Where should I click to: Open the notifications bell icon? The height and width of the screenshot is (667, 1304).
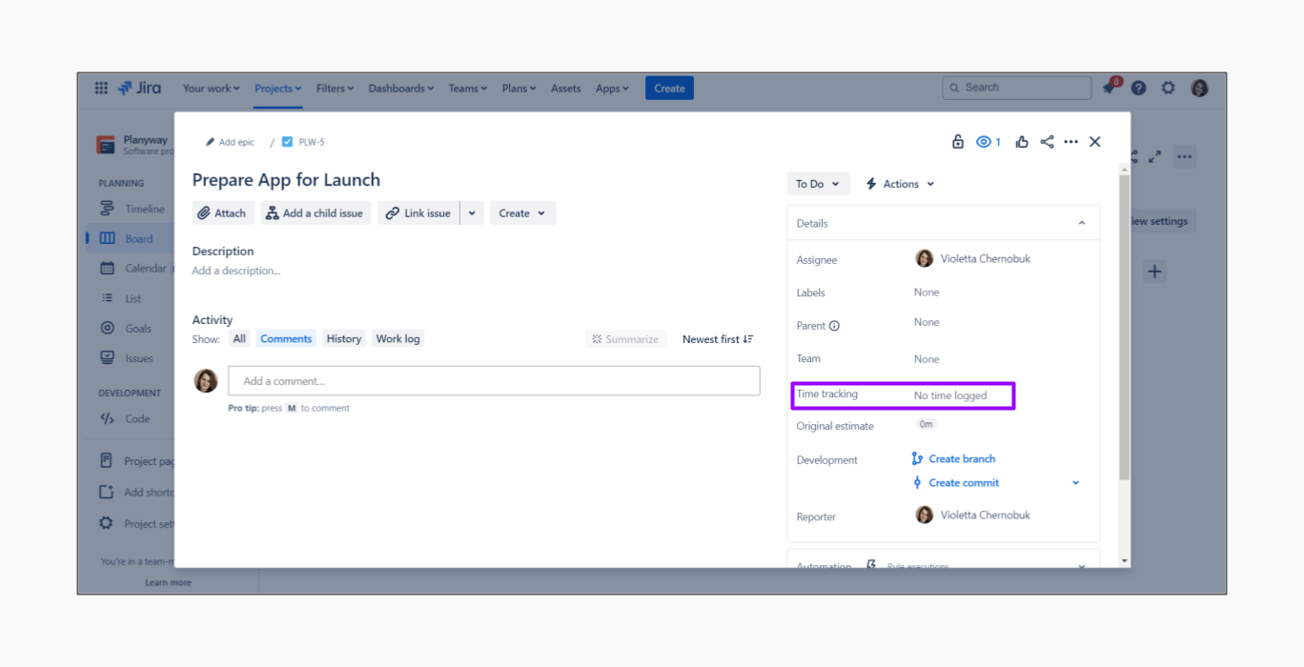click(1109, 89)
